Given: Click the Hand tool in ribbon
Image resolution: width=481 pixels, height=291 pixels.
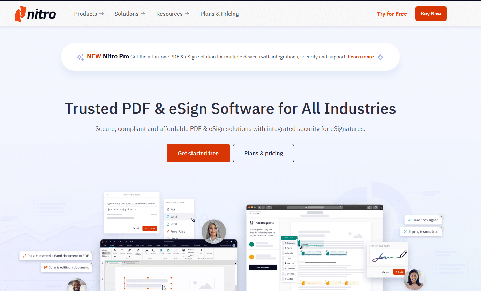Looking at the screenshot, I should point(105,250).
